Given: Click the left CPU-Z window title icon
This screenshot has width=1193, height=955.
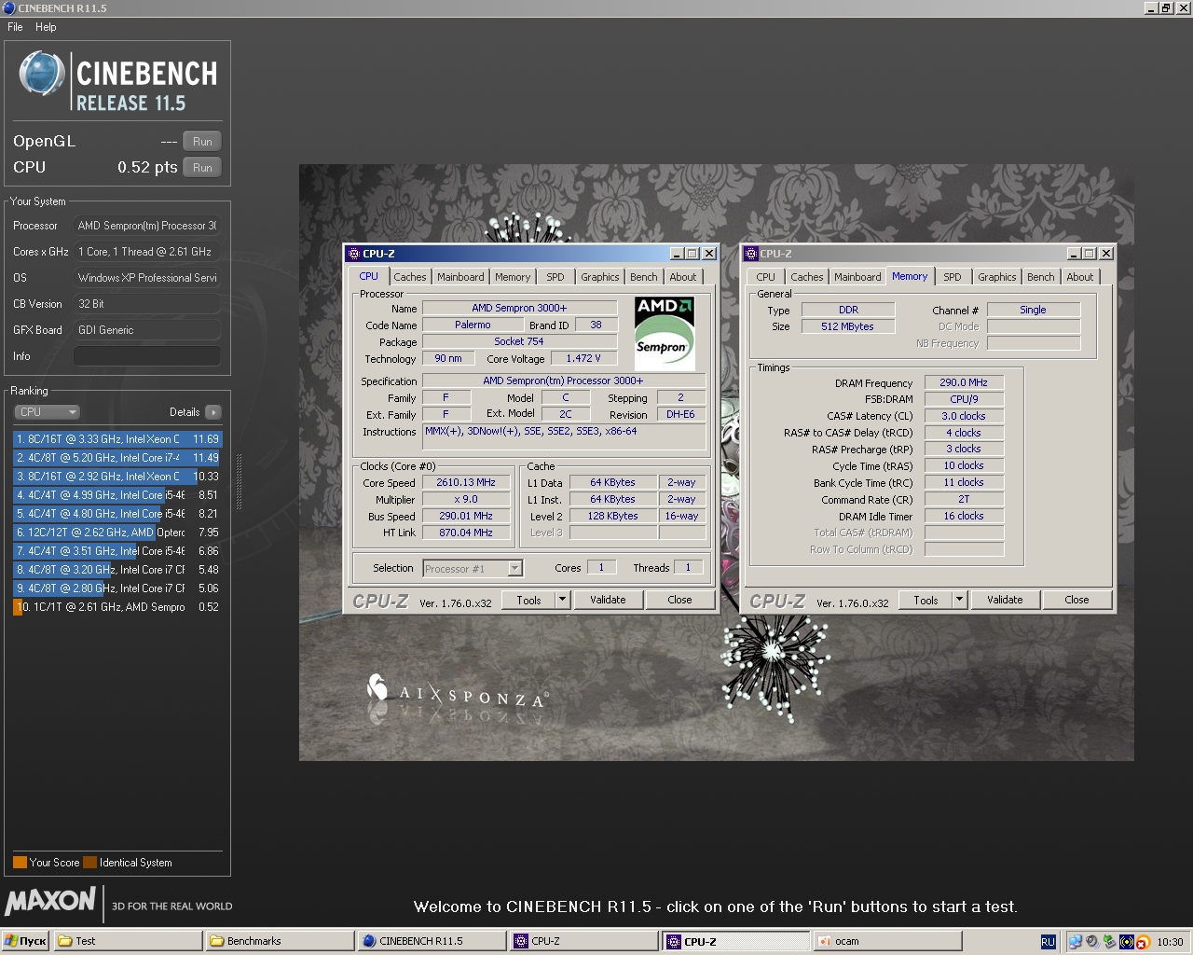Looking at the screenshot, I should point(353,254).
